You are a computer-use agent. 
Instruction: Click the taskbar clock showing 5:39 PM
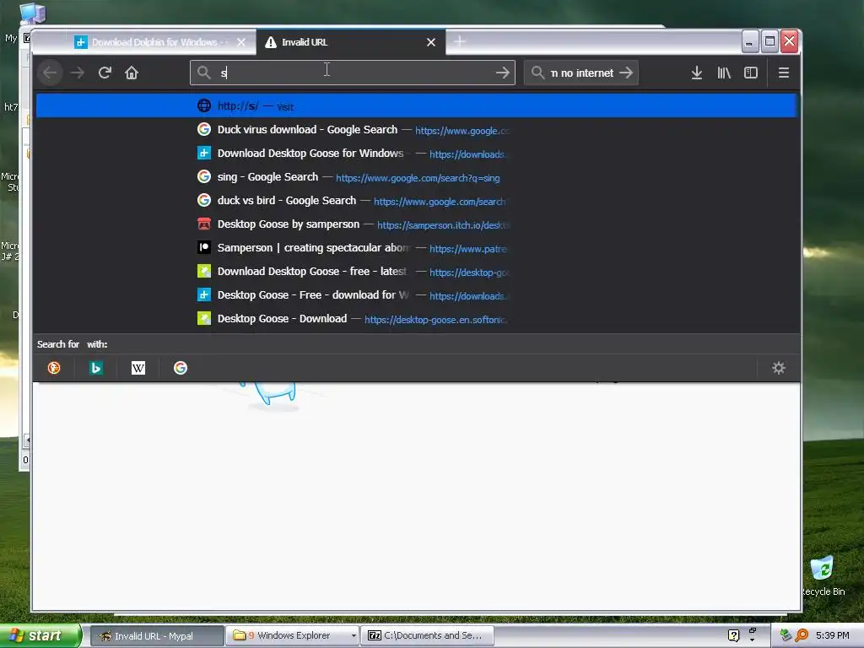click(832, 635)
